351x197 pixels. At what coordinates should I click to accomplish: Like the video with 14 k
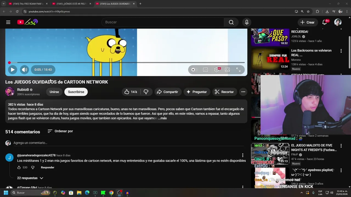[131, 92]
